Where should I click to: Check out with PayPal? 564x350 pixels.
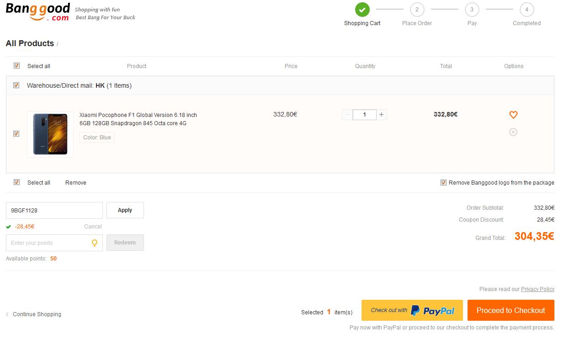pyautogui.click(x=412, y=310)
